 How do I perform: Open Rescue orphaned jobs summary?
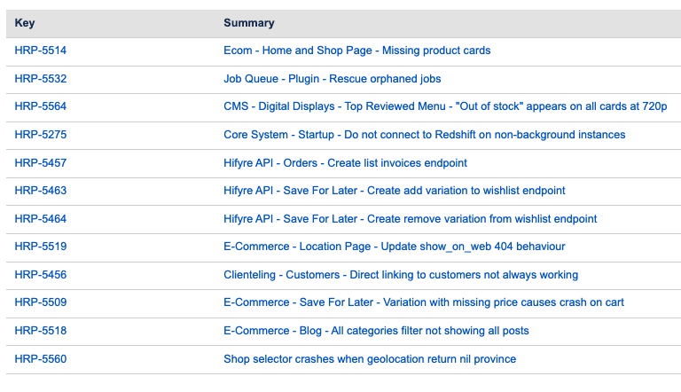tap(332, 79)
